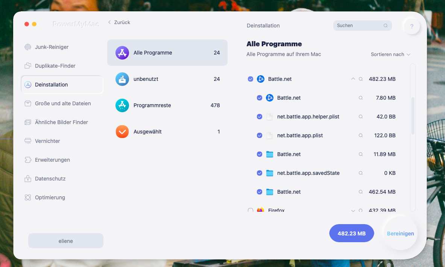Click magnifier beside Battle.net 7.80 MB

tap(361, 98)
